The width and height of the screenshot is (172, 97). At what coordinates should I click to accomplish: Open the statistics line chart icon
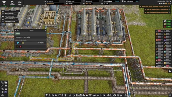112,95
